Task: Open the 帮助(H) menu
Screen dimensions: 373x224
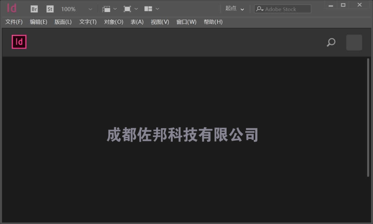Action: click(x=213, y=22)
